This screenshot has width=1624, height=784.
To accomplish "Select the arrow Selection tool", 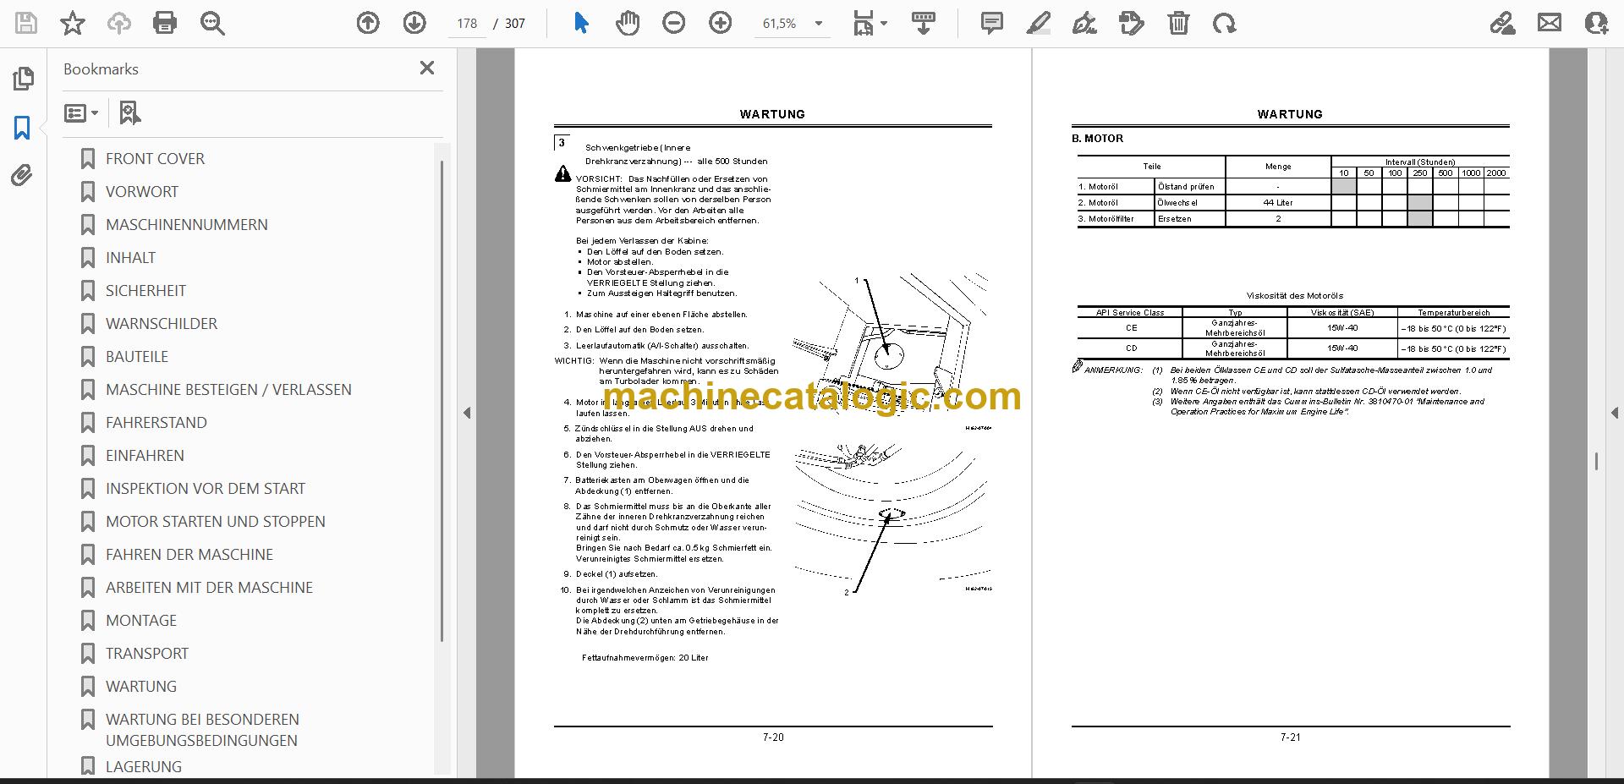I will pyautogui.click(x=581, y=23).
